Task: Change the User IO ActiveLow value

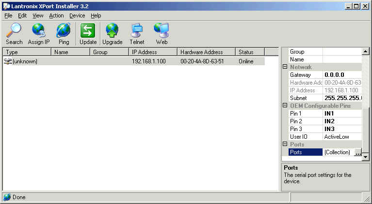Action: [x=342, y=137]
